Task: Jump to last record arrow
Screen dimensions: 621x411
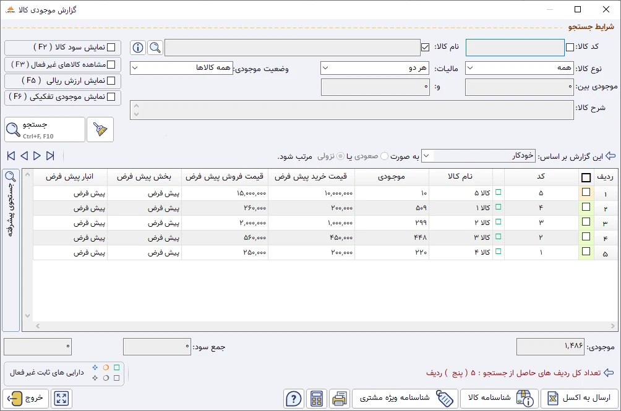Action: 50,156
